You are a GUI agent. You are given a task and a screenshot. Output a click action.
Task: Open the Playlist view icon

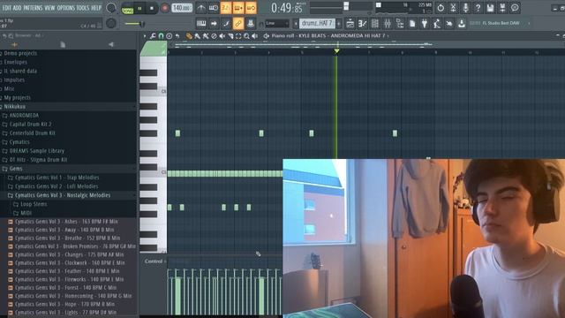[x=350, y=24]
